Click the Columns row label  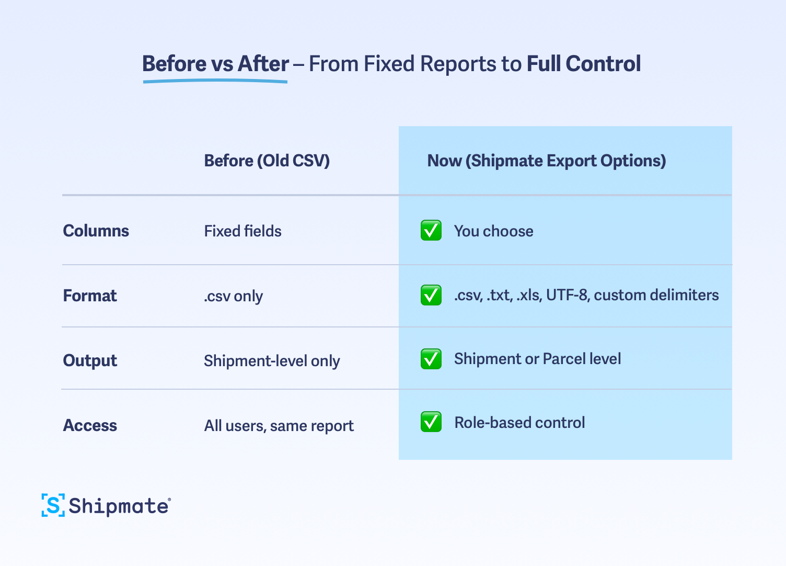click(96, 231)
